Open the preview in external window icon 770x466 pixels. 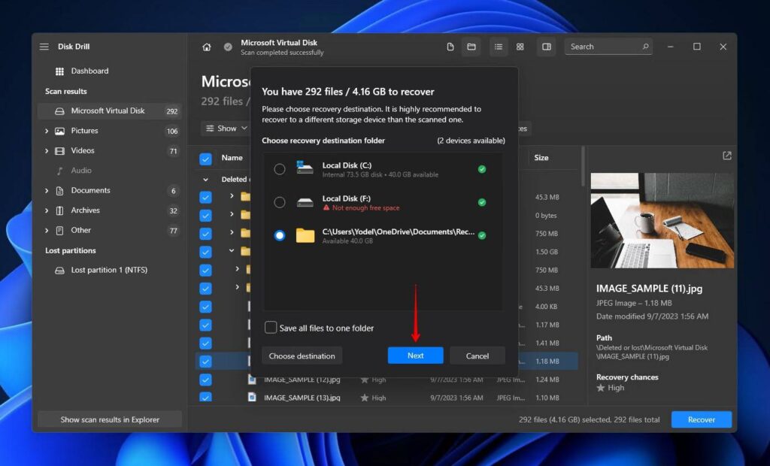pos(726,156)
